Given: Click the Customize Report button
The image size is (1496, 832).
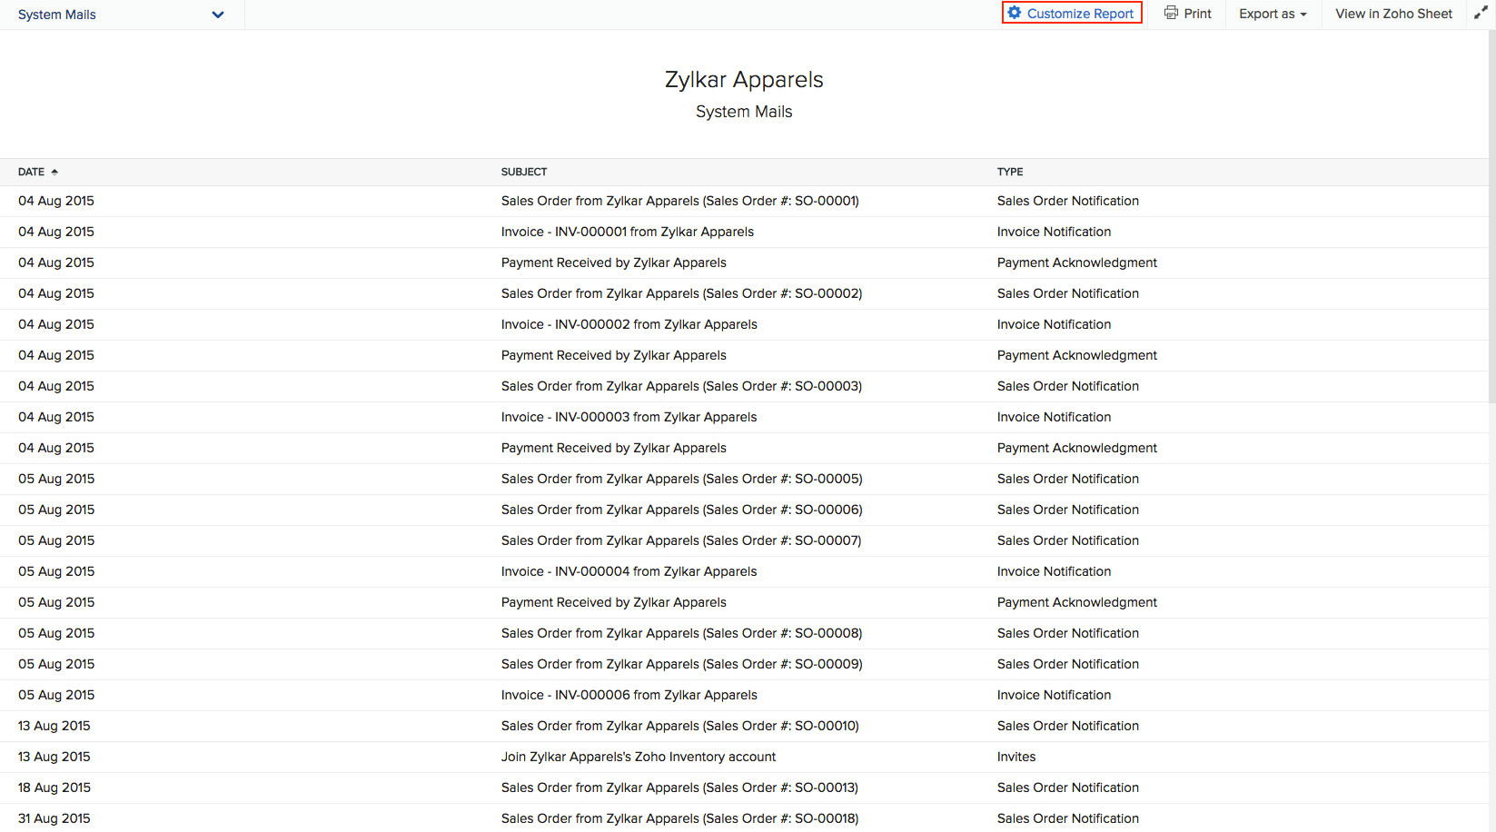Looking at the screenshot, I should 1071,13.
